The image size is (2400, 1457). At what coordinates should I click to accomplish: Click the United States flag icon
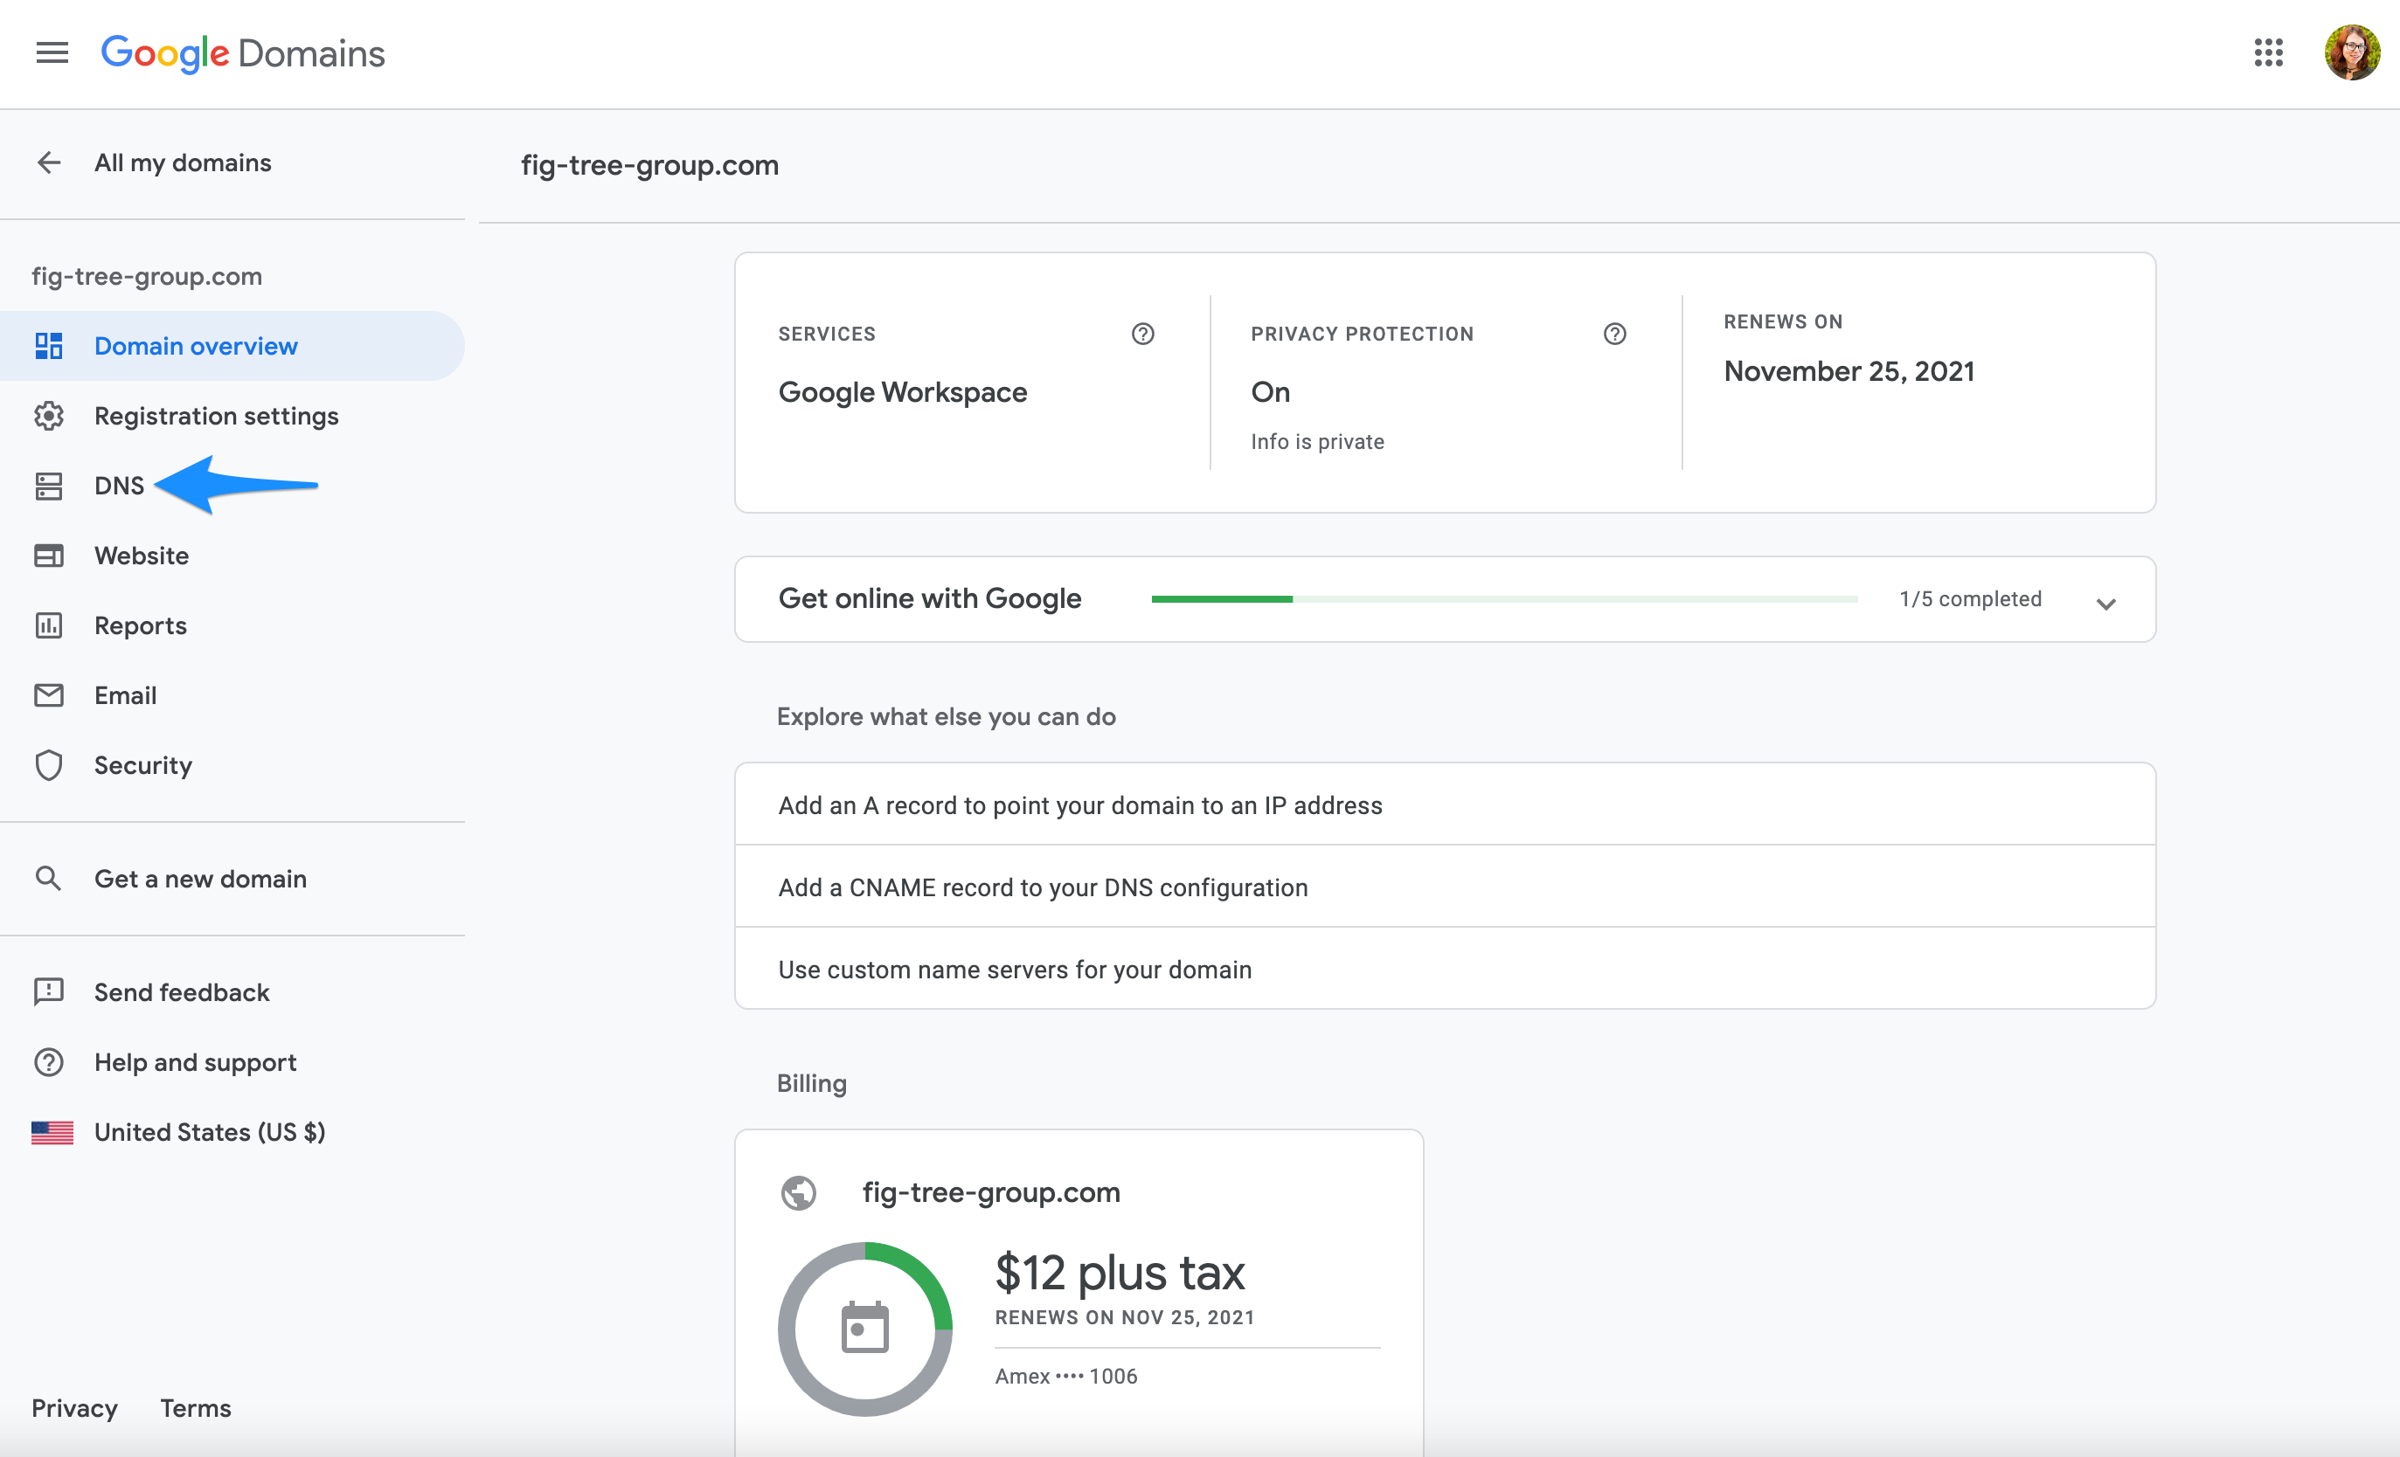click(52, 1132)
